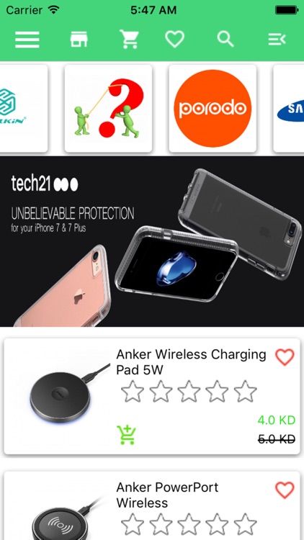The image size is (304, 540).
Task: Add Anker Wireless Charging Pad to cart
Action: (x=127, y=435)
